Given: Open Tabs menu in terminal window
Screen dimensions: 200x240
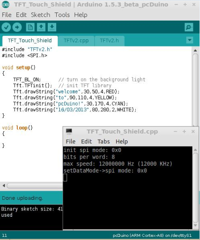Looking at the screenshot, I should pos(104,141).
